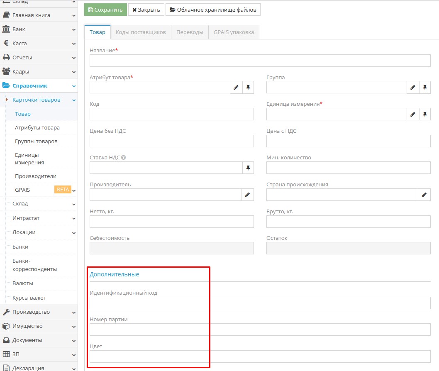The image size is (439, 371).
Task: Toggle the pin icon beside Группа
Action: [x=425, y=88]
